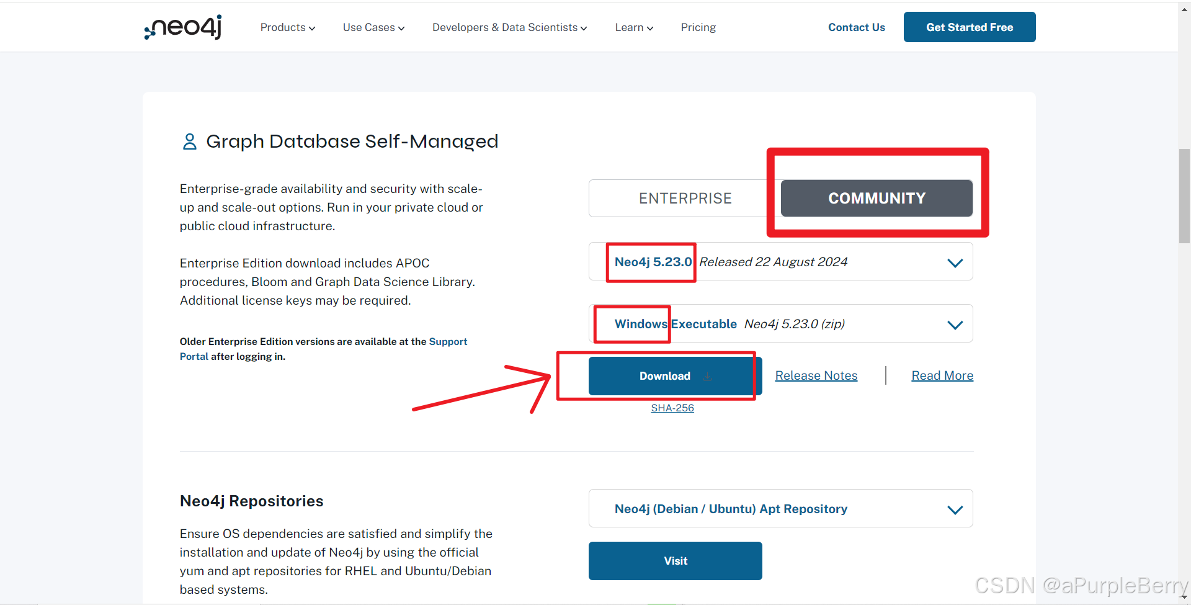The image size is (1191, 605).
Task: Open the Learn menu
Action: click(x=634, y=27)
